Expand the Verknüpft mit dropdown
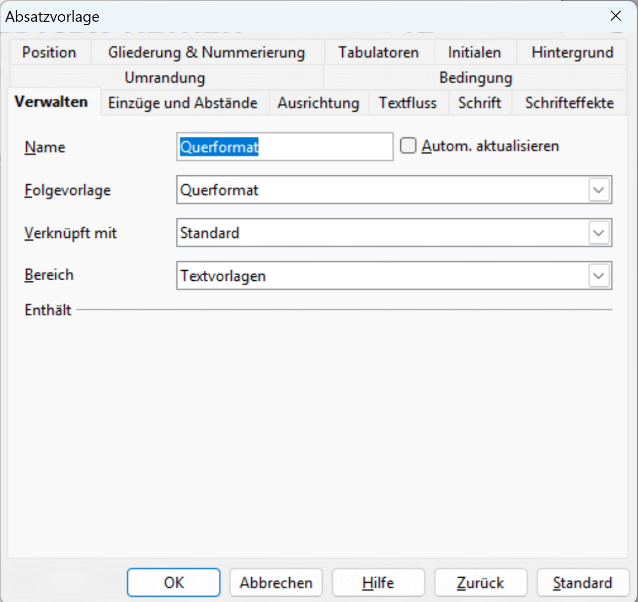The image size is (638, 602). pos(599,232)
